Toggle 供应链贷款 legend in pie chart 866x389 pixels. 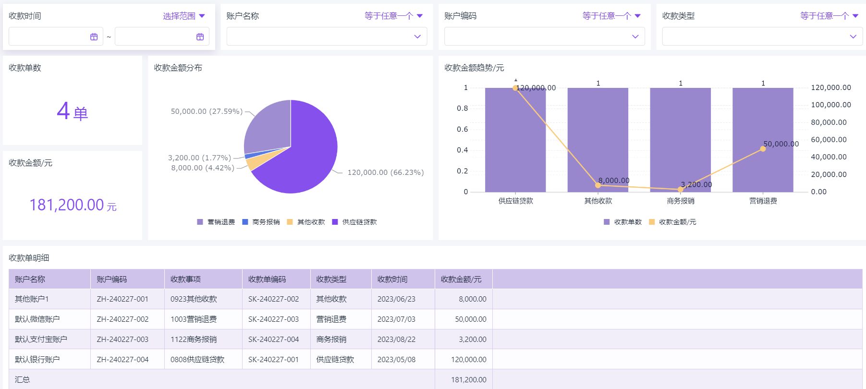point(354,222)
